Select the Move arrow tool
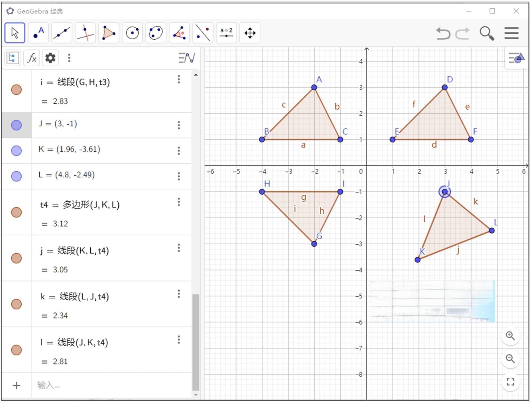Screen dimensions: 532x403 coord(15,33)
